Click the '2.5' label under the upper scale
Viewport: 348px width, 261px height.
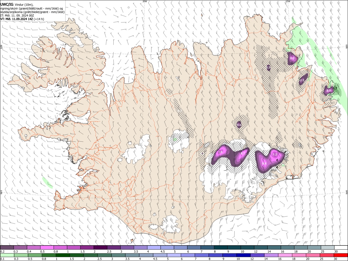(109, 251)
